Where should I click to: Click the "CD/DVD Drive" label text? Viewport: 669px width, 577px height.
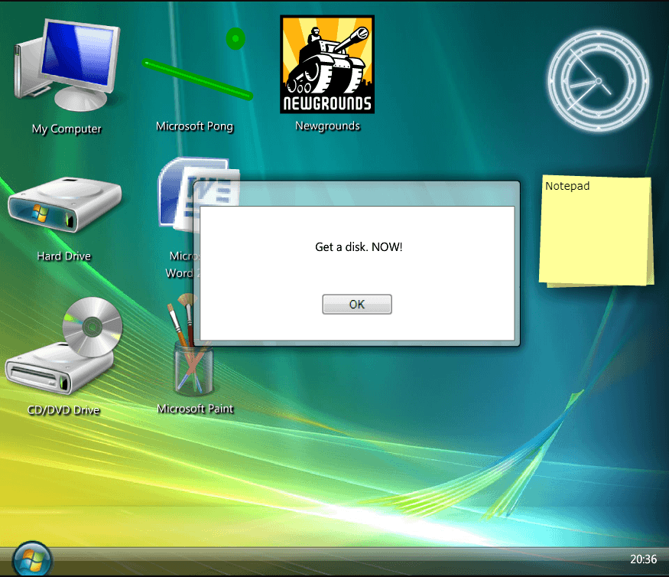pos(63,410)
